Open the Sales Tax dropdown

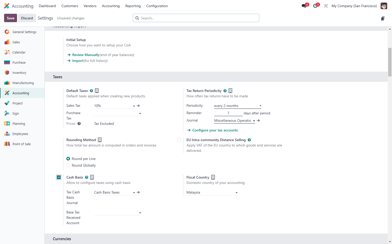point(114,106)
